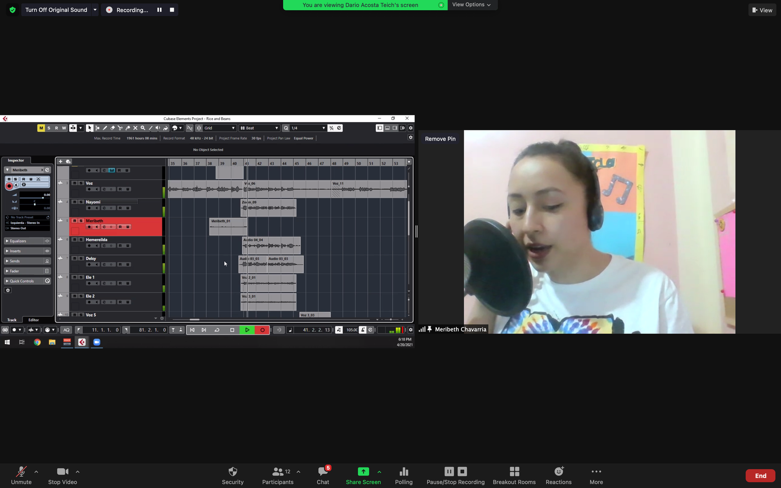Activate the Cycle loop button in transport
This screenshot has height=488, width=781.
217,330
